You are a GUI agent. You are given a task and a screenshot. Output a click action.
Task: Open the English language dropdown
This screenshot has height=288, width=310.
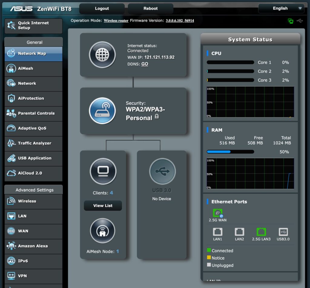tap(281, 8)
